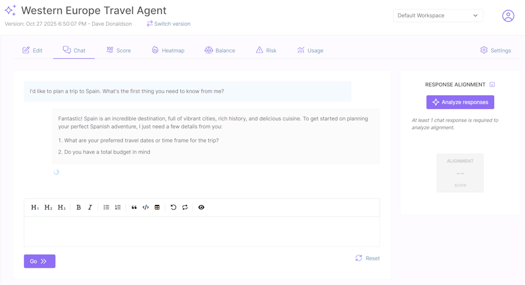Open the Default Workspace dropdown
Screen dimensions: 525x285
click(438, 15)
